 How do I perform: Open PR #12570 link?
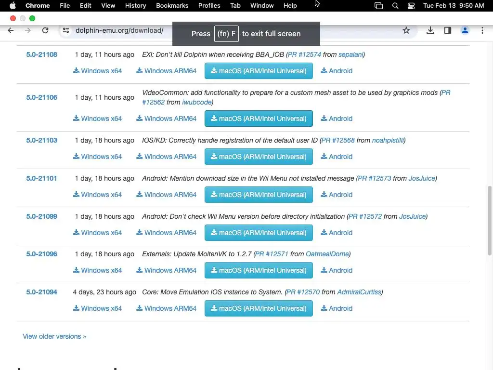[x=303, y=292]
